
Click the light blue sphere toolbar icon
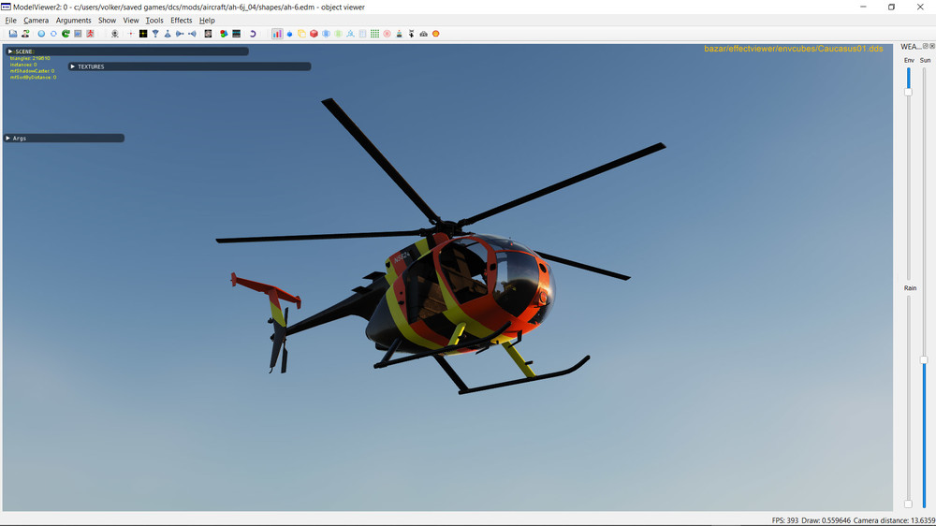click(x=41, y=34)
